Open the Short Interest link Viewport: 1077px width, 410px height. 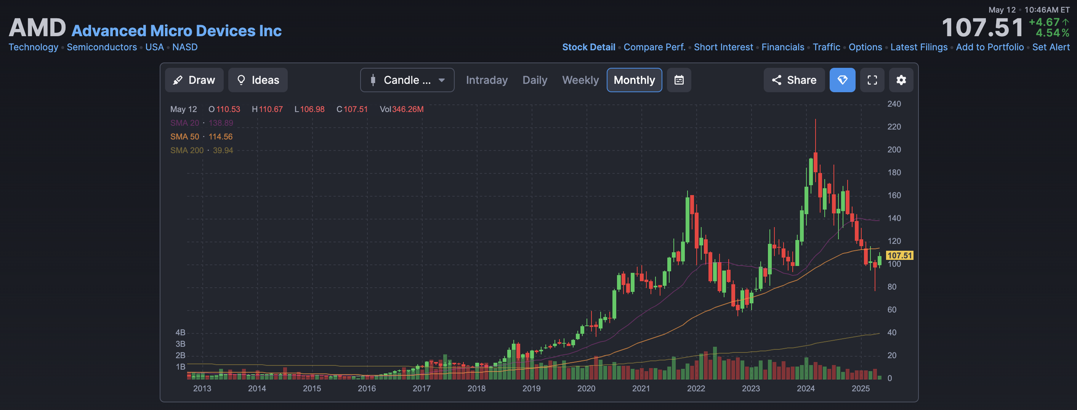(723, 47)
